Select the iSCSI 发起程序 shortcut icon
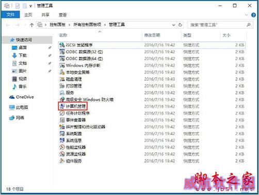Screen dimensions: 259x195 click(x=62, y=45)
